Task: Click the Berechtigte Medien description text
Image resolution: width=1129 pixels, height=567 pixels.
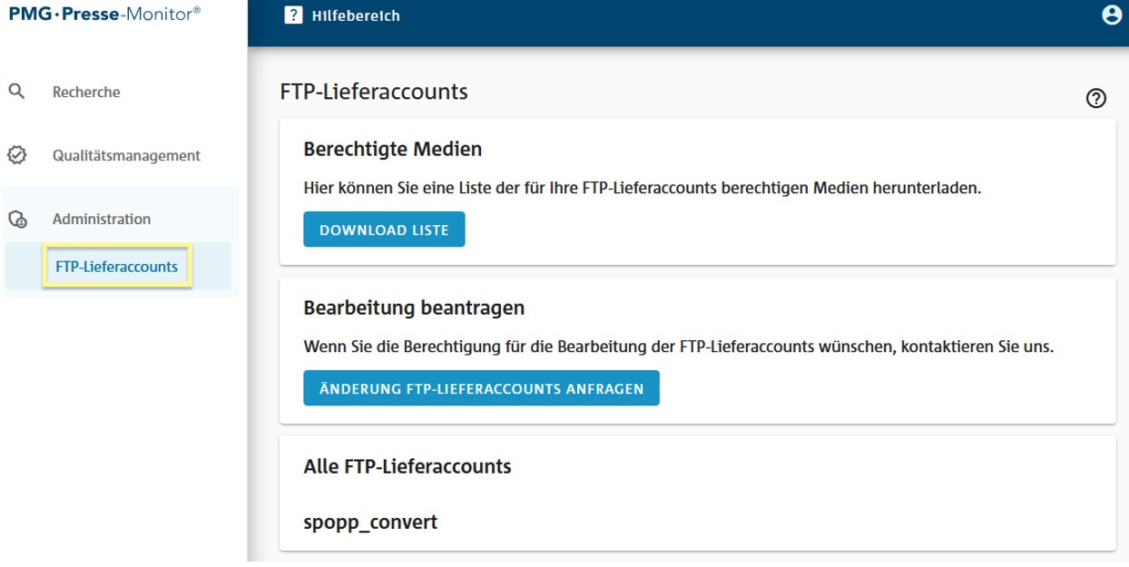Action: 643,188
